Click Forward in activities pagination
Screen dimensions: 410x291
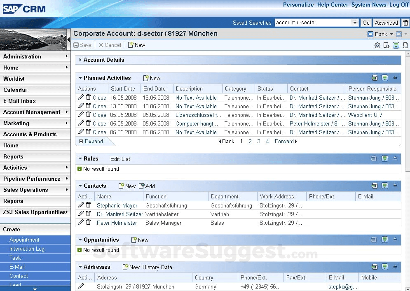coord(286,141)
